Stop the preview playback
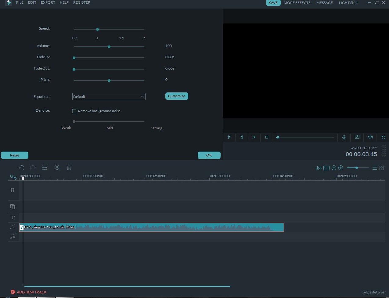 click(x=267, y=137)
